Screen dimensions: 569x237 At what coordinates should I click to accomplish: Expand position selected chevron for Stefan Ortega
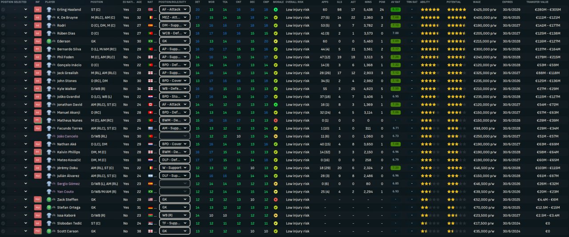[26, 208]
